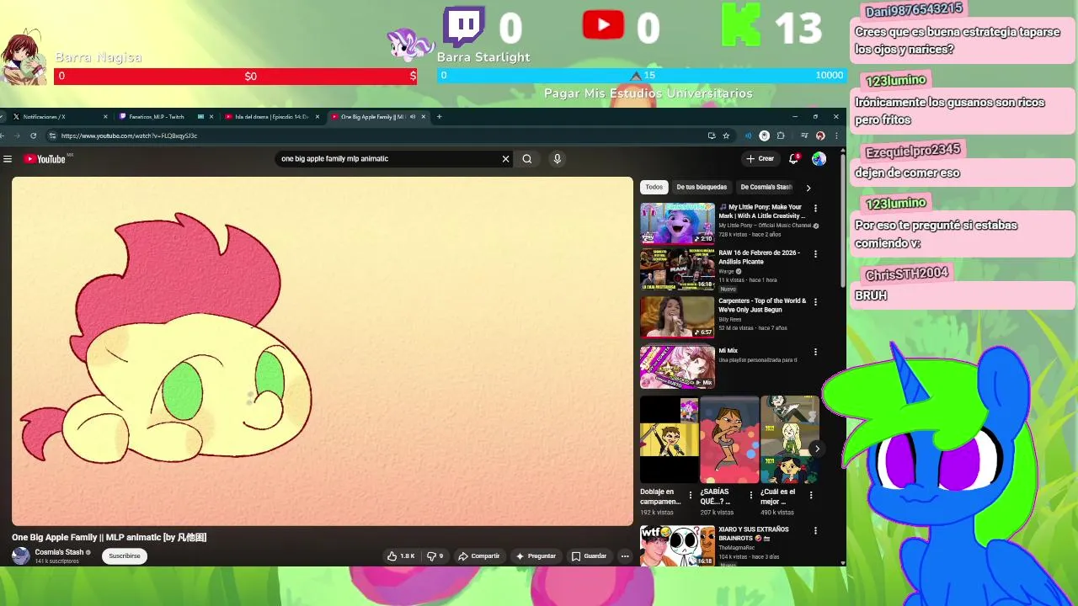Image resolution: width=1078 pixels, height=606 pixels.
Task: Expand next filter chips arrow
Action: tap(808, 188)
